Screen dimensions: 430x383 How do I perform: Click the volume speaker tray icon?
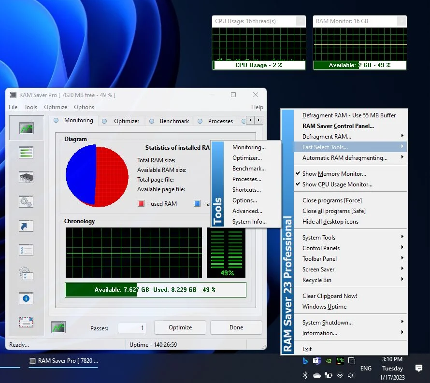click(351, 375)
